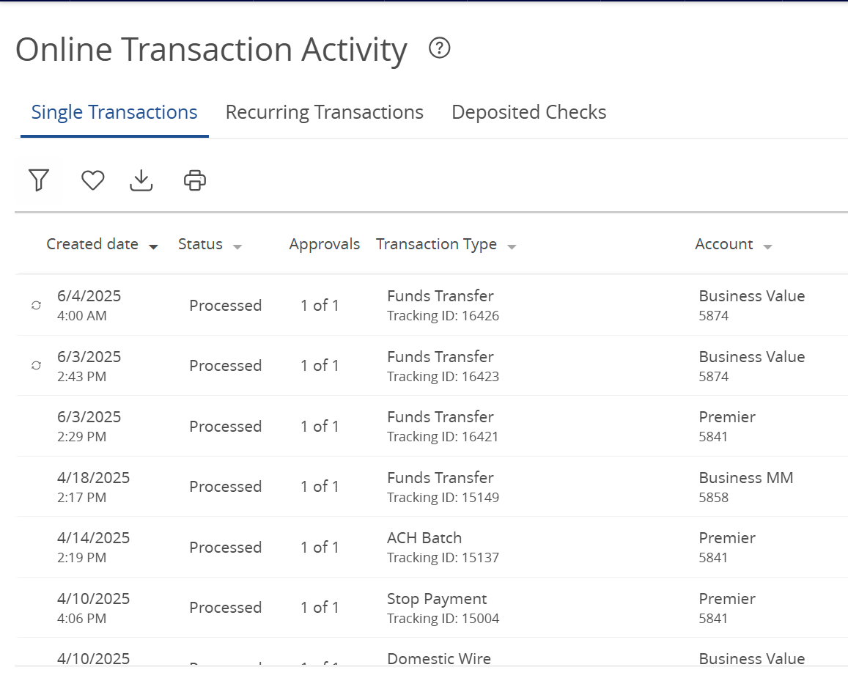Sort by Status column arrow

click(x=237, y=246)
